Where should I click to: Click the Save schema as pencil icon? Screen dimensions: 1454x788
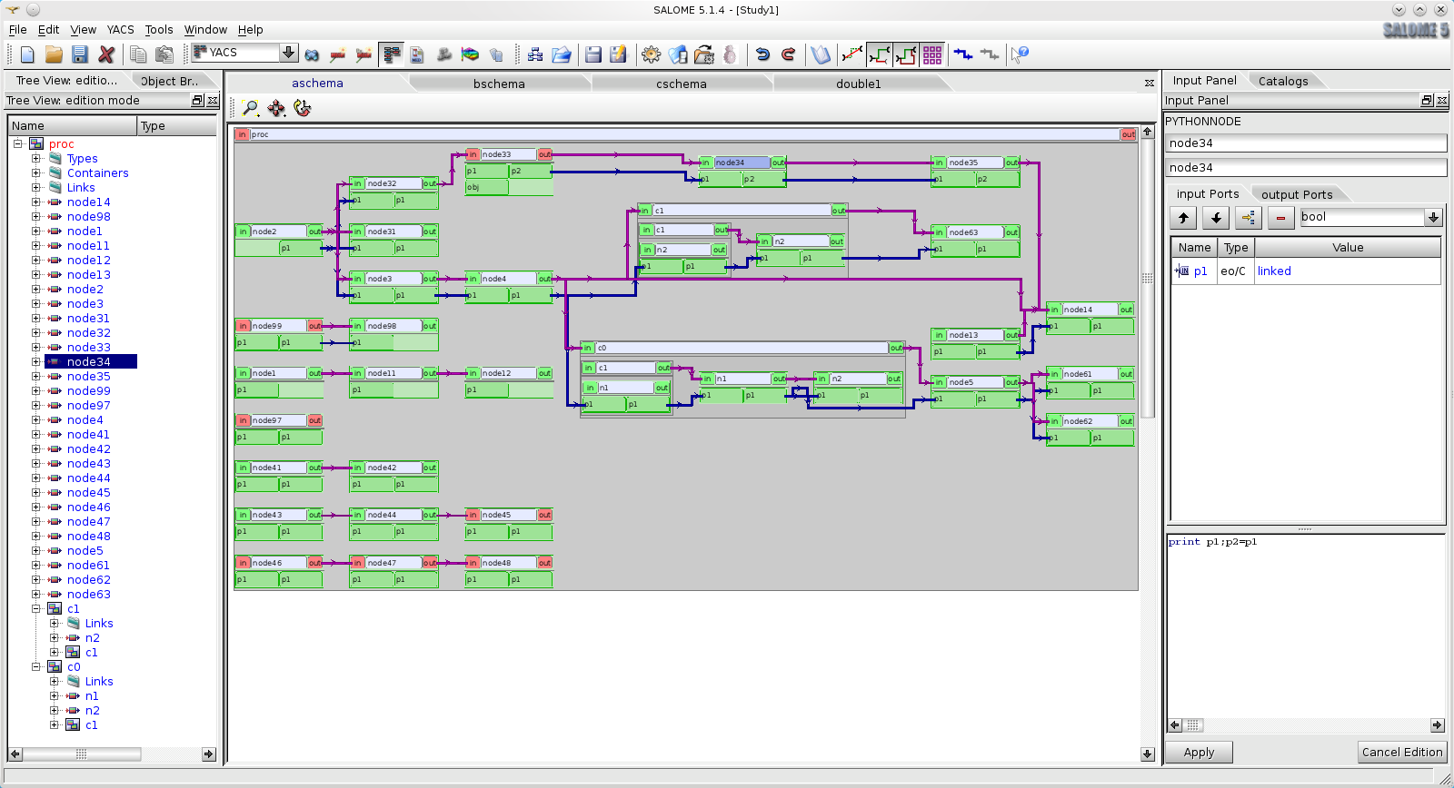tap(619, 54)
